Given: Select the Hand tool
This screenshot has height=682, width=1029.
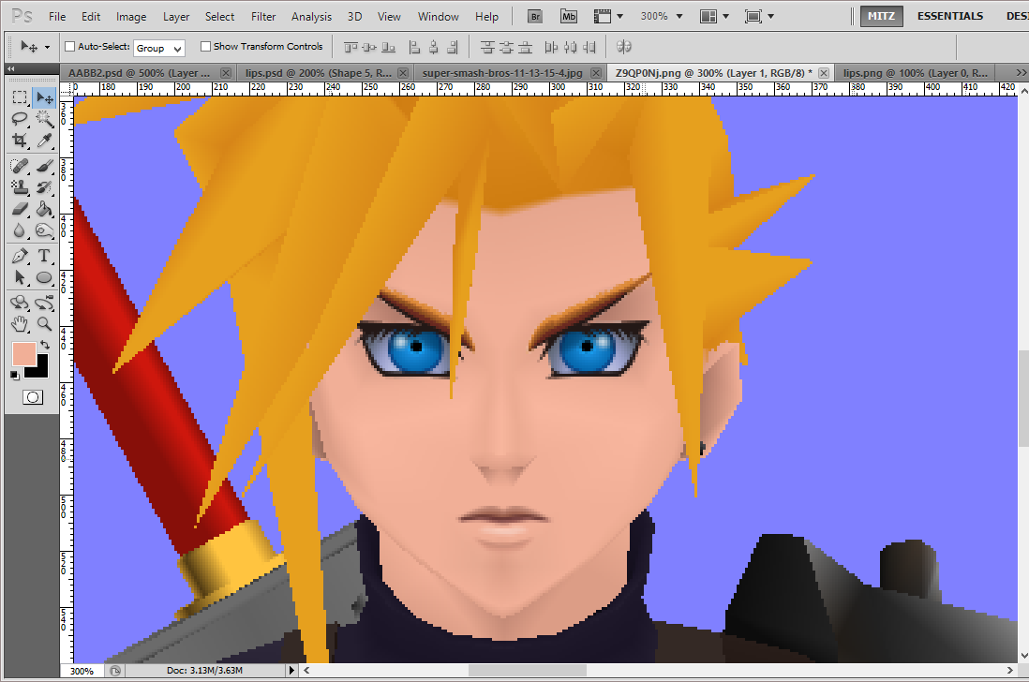Looking at the screenshot, I should tap(20, 324).
